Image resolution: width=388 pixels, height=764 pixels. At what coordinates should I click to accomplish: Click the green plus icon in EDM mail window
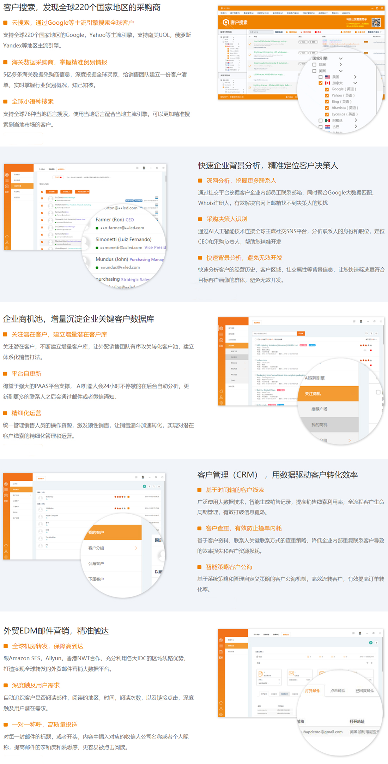[x=371, y=643]
